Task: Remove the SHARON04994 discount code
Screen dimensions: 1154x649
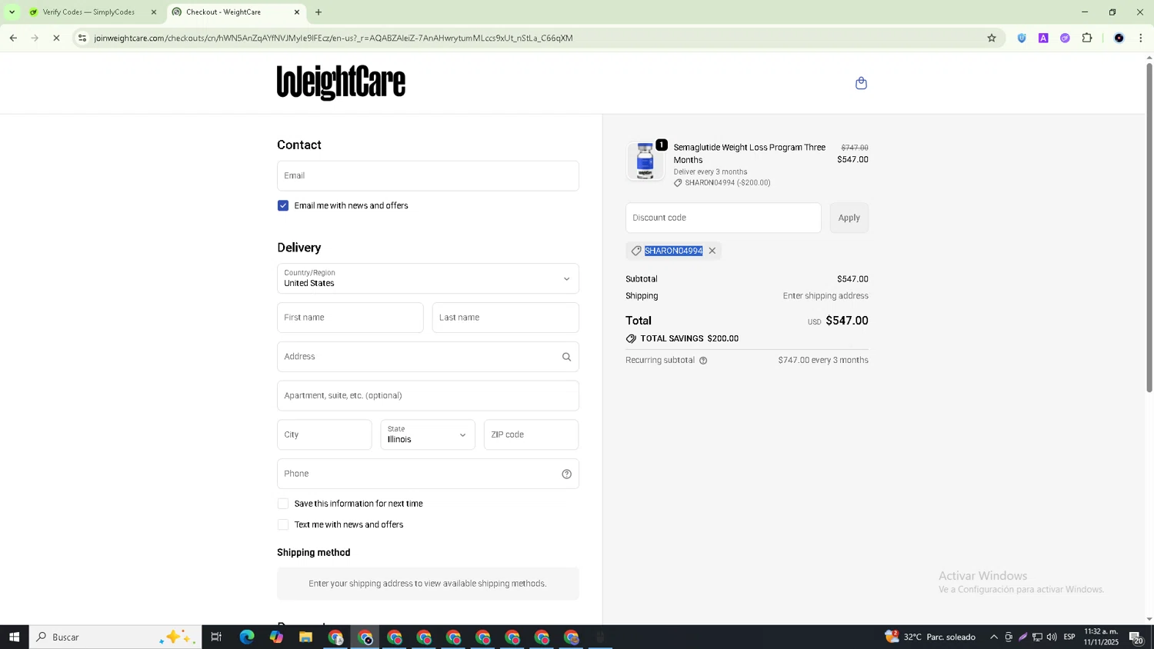Action: coord(712,251)
